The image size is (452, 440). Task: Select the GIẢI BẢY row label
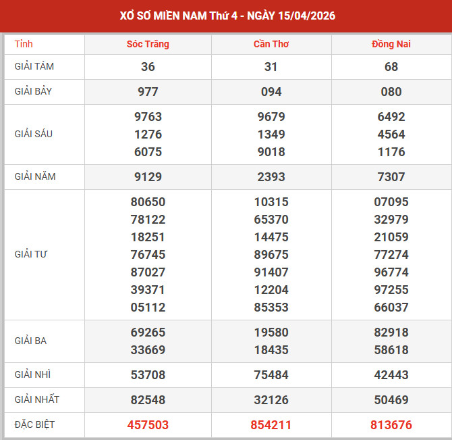click(34, 91)
